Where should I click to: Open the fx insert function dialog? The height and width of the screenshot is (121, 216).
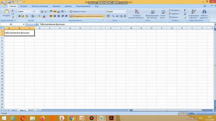point(37,24)
